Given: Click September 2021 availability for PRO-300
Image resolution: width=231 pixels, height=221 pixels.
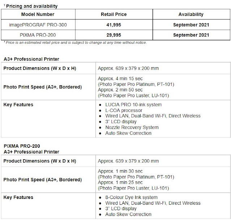Looking at the screenshot, I should click(x=191, y=25).
